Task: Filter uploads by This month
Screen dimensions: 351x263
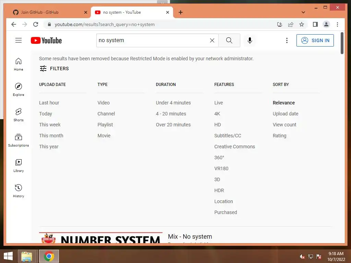Action: 51,136
